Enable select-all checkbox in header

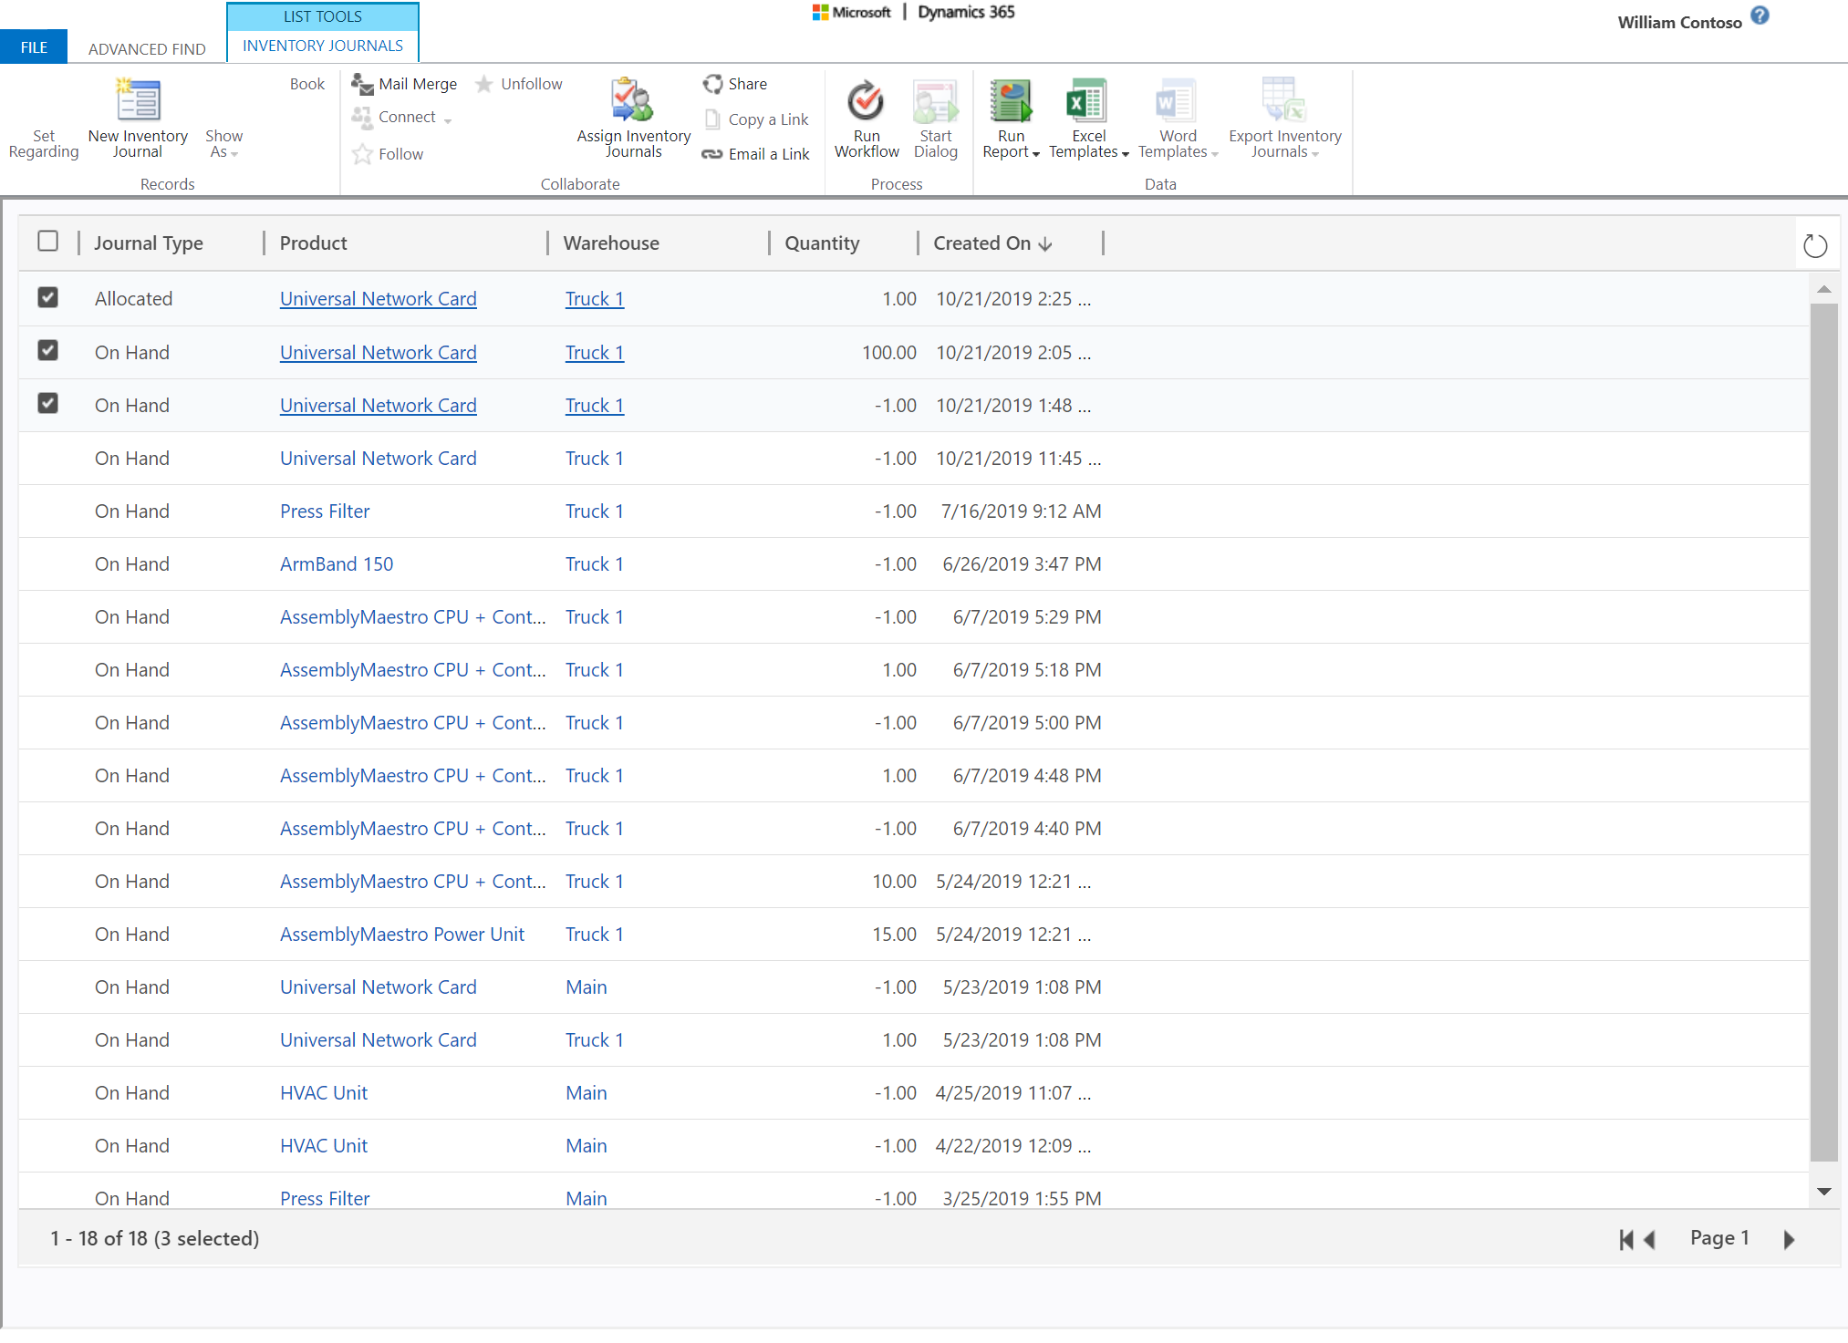(x=47, y=241)
